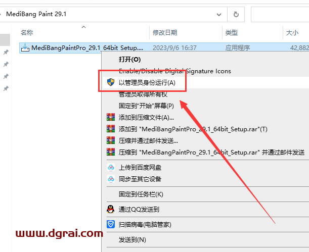Click WinRAR icon beside 添加到 Setup.rar(T)
The height and width of the screenshot is (252, 309).
click(x=111, y=129)
